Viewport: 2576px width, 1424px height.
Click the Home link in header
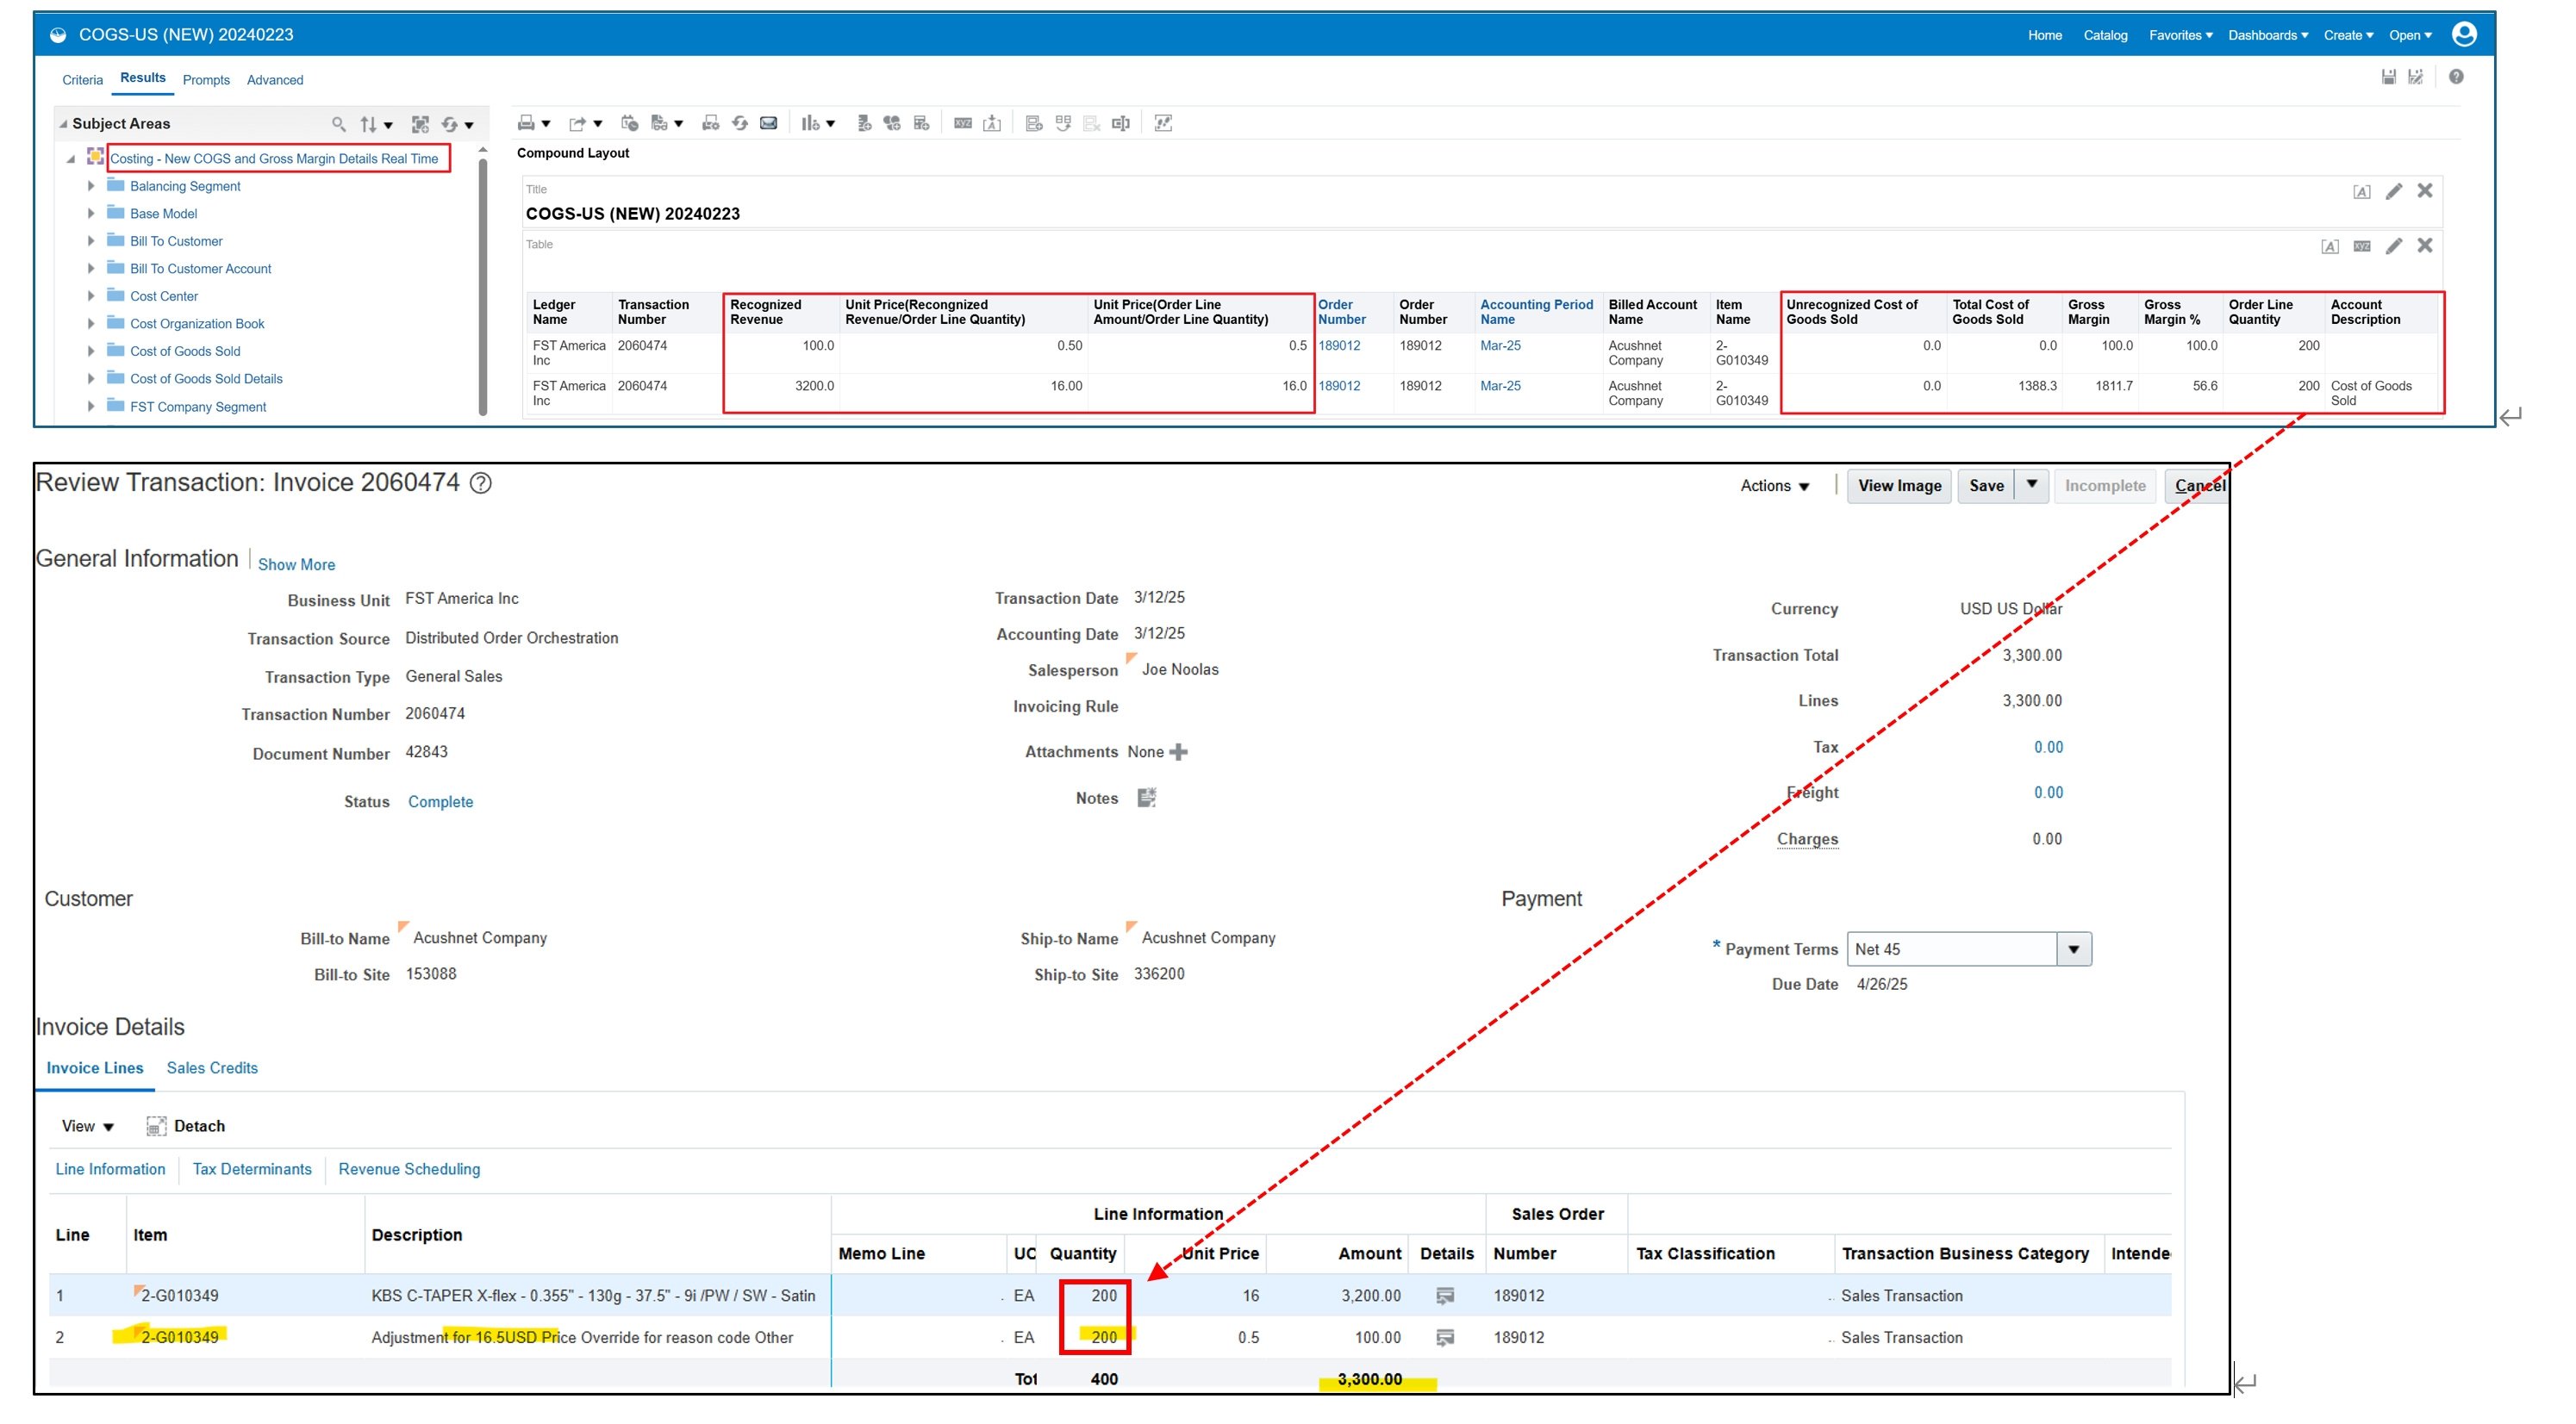point(2044,35)
